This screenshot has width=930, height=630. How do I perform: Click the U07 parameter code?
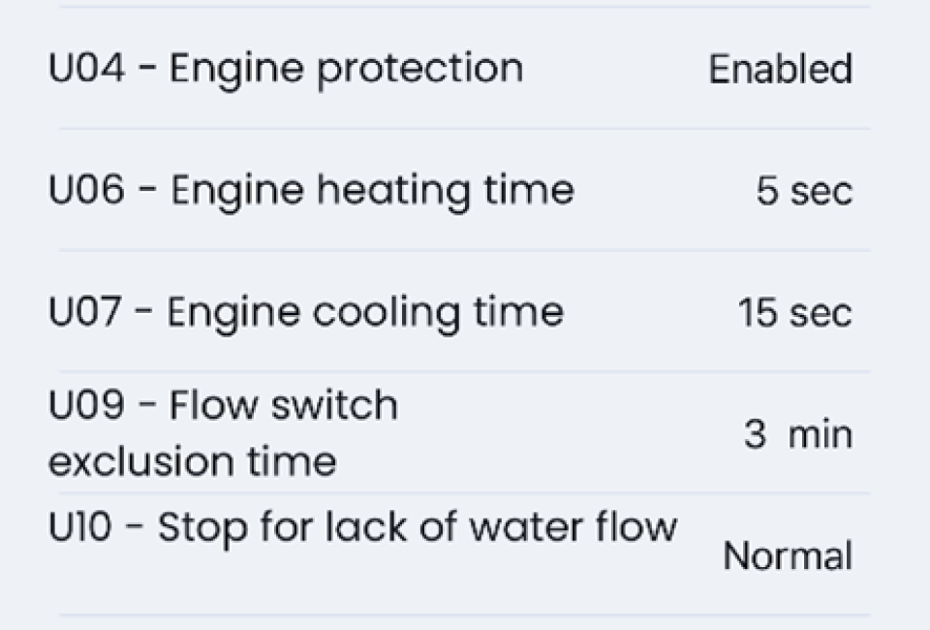(85, 312)
